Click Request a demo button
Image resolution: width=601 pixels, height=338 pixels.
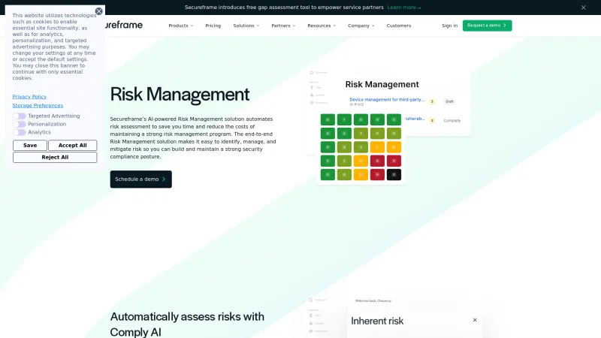point(487,26)
